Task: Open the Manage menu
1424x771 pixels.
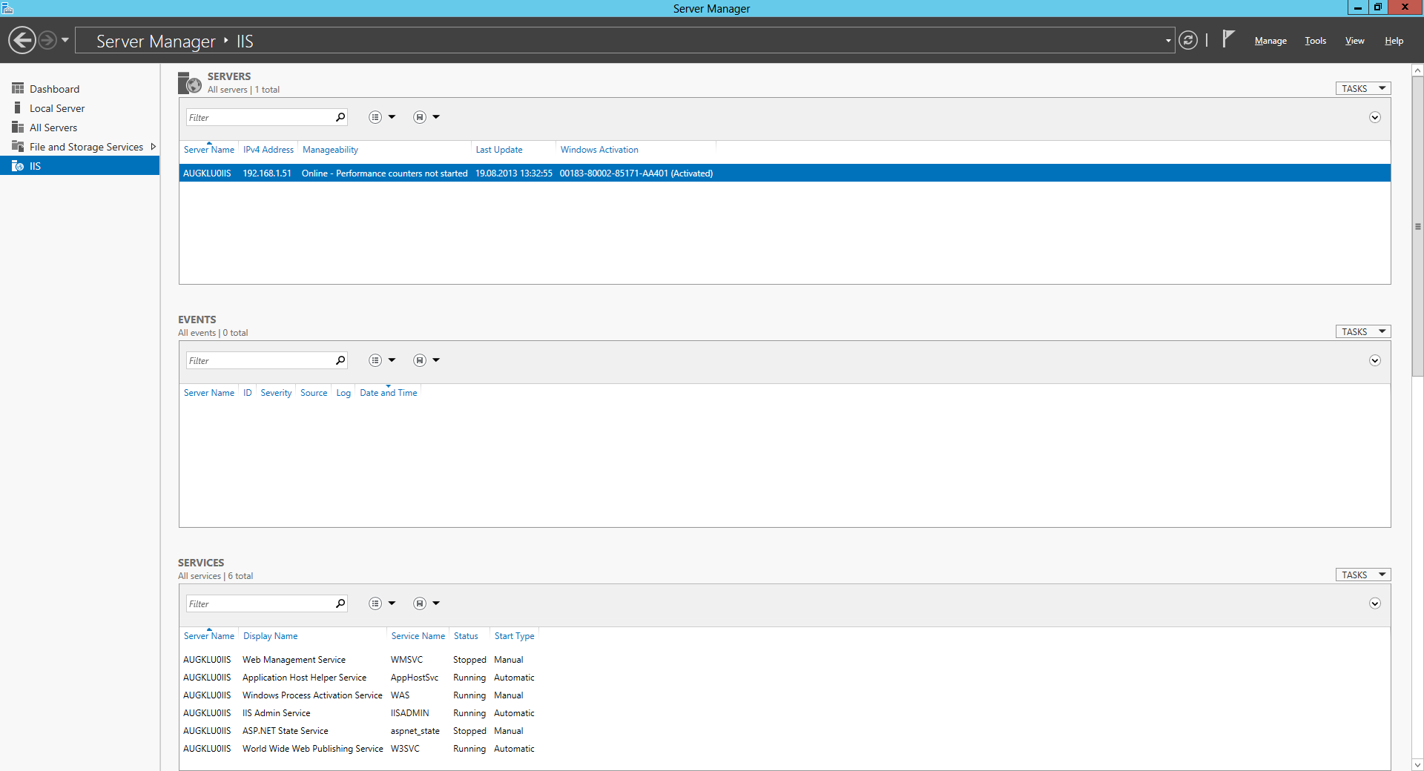Action: tap(1270, 41)
